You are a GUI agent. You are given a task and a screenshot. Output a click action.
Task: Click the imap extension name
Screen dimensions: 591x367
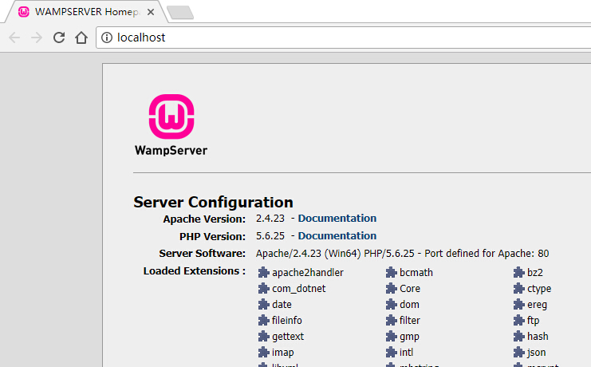[282, 353]
